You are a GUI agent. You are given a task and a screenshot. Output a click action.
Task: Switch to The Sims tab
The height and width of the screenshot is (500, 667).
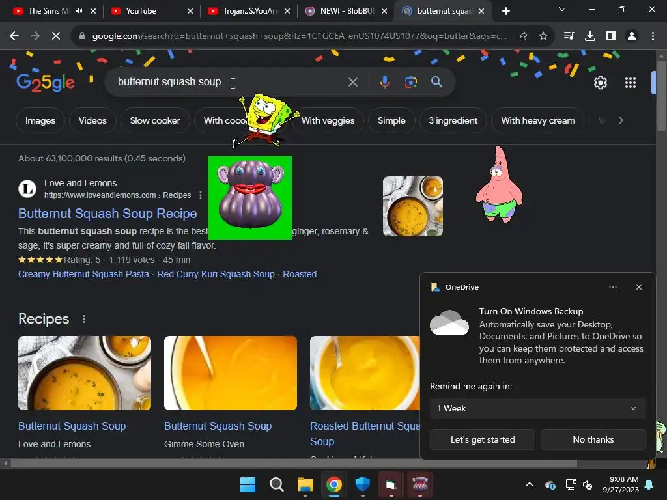pyautogui.click(x=48, y=11)
